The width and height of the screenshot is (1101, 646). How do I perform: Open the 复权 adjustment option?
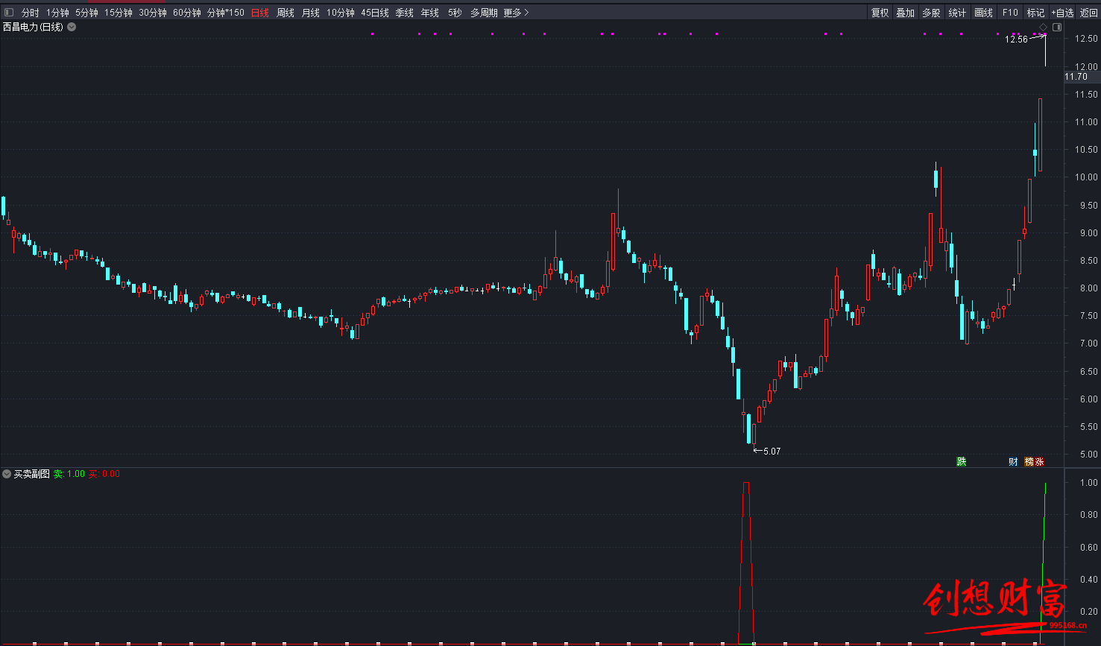click(880, 13)
